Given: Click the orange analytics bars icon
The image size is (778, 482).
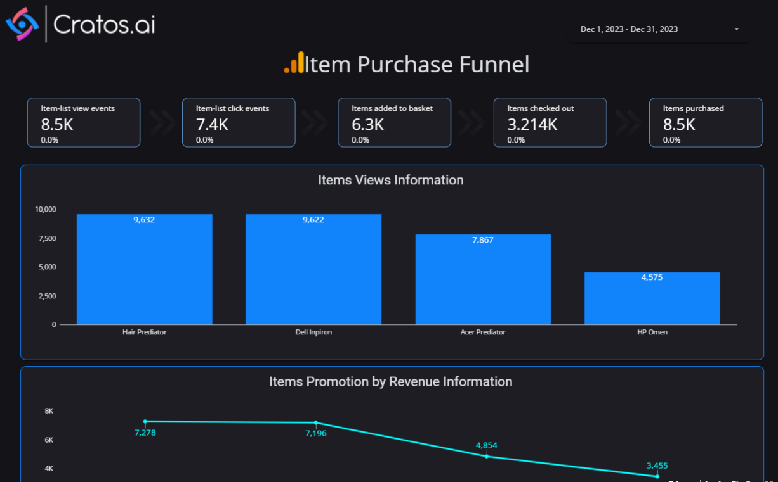Looking at the screenshot, I should (x=294, y=63).
